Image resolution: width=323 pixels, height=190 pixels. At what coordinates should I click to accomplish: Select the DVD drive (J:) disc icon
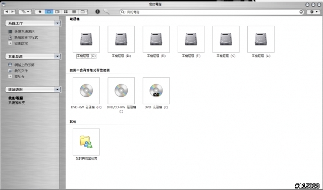(156, 91)
